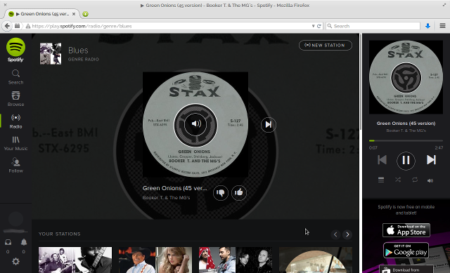Click the volume icon in the player

coord(430,180)
